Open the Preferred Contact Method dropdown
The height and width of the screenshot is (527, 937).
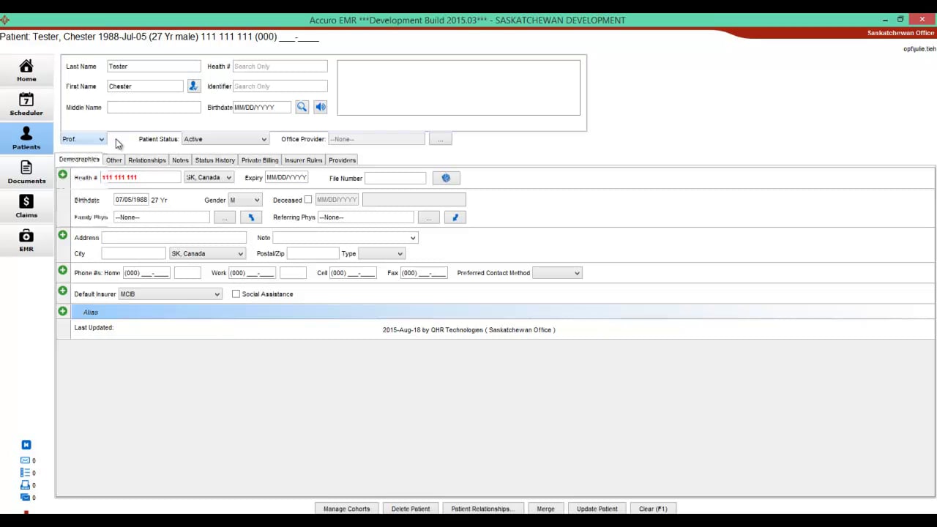[557, 273]
